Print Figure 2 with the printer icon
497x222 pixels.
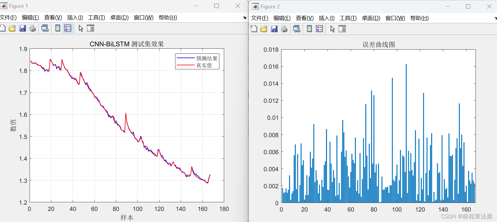pyautogui.click(x=284, y=29)
